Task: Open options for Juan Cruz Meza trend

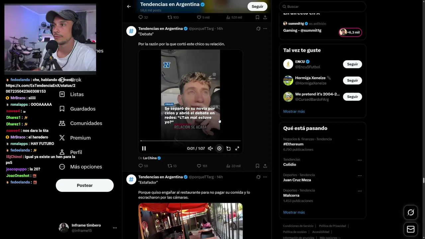Action: coord(360,175)
